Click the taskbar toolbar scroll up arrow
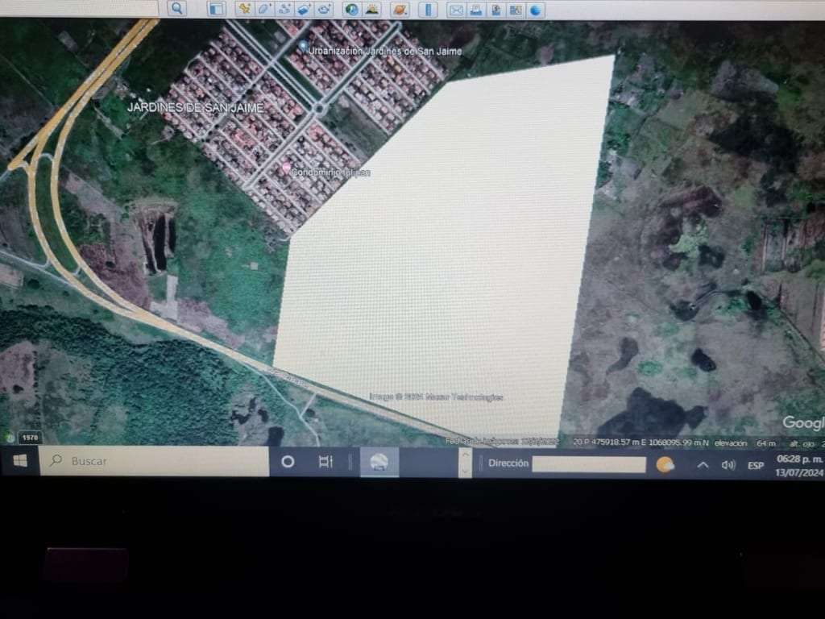 coord(465,455)
